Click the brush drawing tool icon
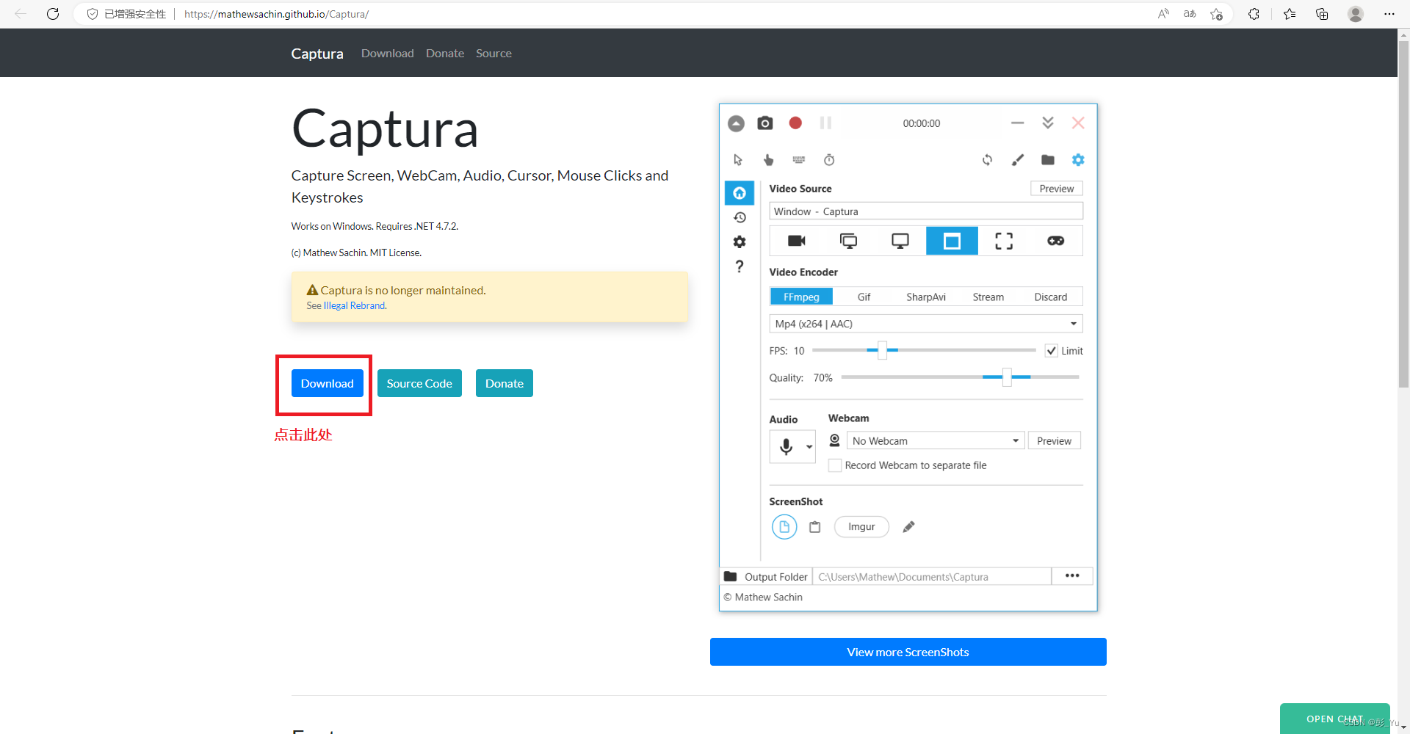The width and height of the screenshot is (1410, 734). 1018,160
